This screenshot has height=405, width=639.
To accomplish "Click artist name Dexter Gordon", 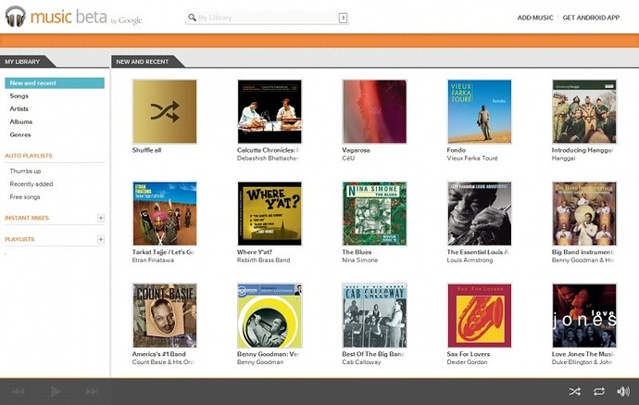I will point(467,362).
